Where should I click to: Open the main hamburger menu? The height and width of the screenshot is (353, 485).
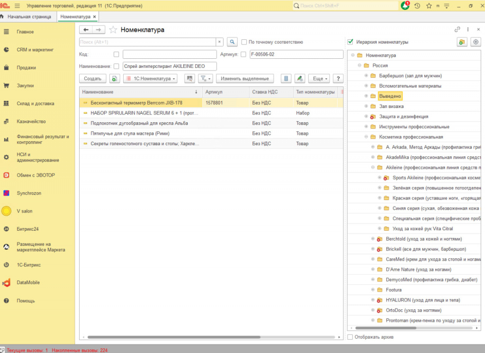pos(17,6)
